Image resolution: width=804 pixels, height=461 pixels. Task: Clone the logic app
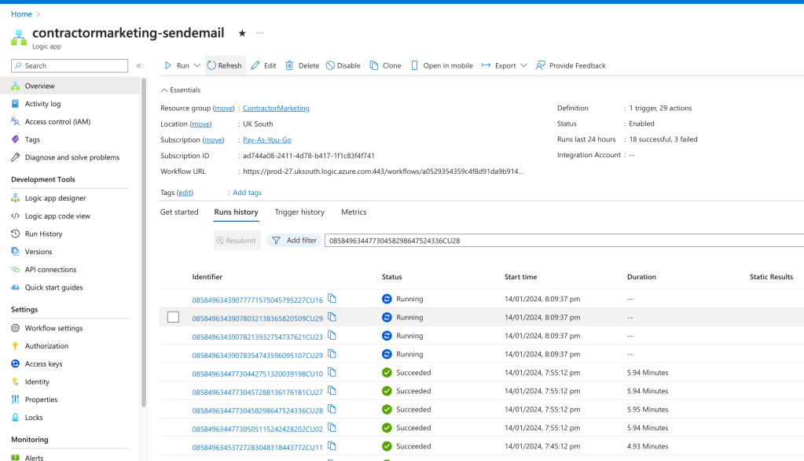386,66
